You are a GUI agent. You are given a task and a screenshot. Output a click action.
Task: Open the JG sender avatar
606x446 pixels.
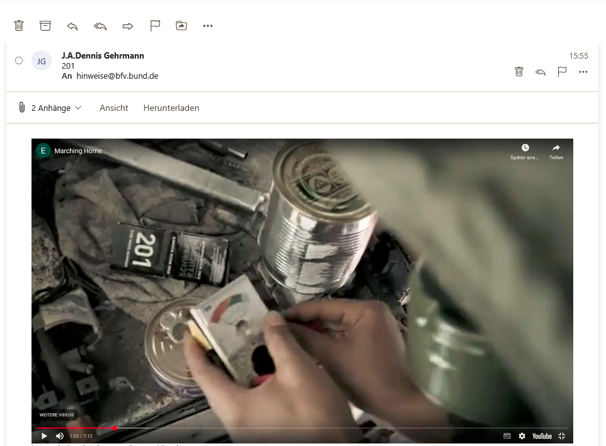[42, 61]
